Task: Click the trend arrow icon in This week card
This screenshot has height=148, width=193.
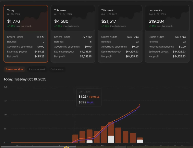Action: [x=56, y=26]
